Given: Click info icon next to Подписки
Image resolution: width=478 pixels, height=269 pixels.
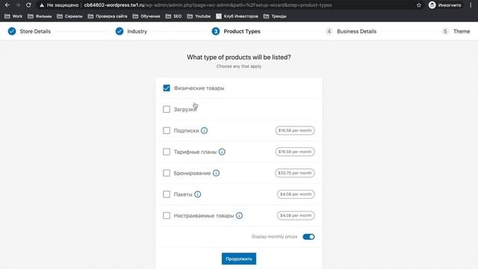Looking at the screenshot, I should 204,131.
